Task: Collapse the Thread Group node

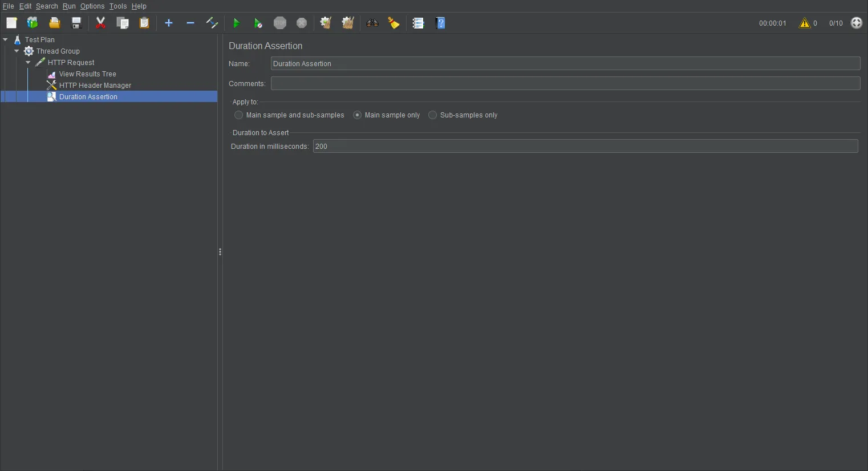Action: [17, 51]
